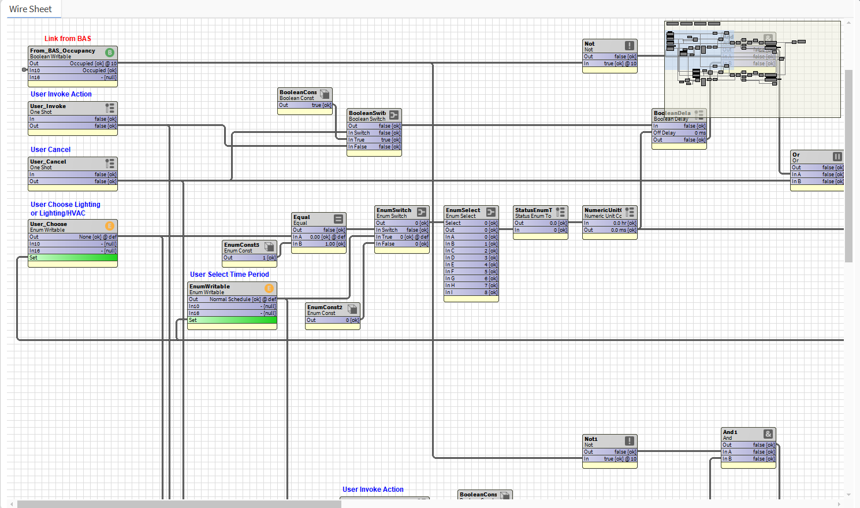Click the Not1 block exclamation icon

[x=630, y=441]
